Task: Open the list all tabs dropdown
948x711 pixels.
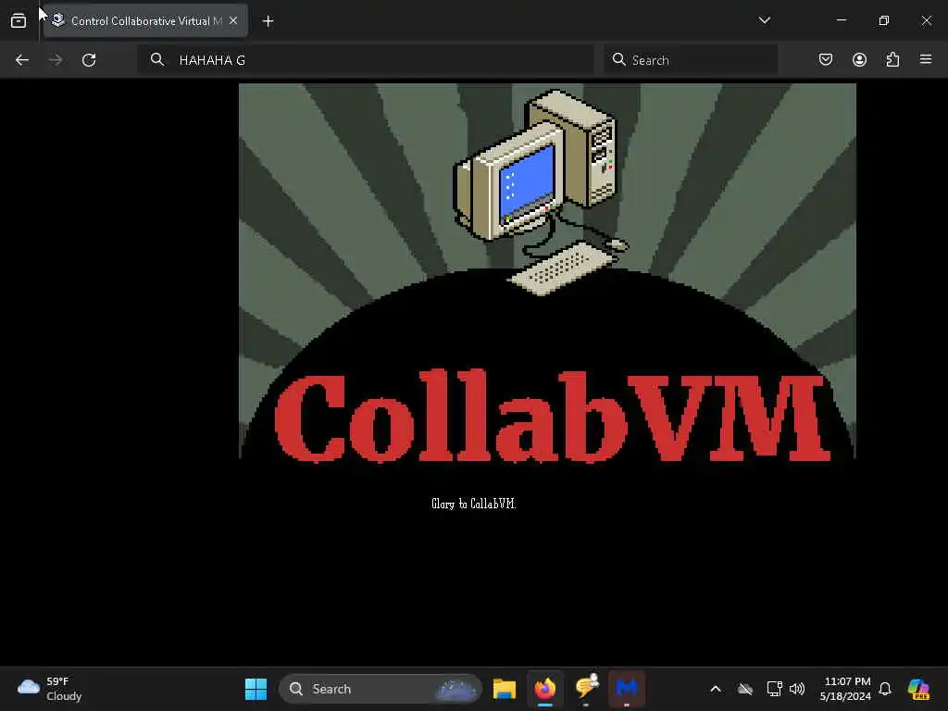Action: (x=764, y=20)
